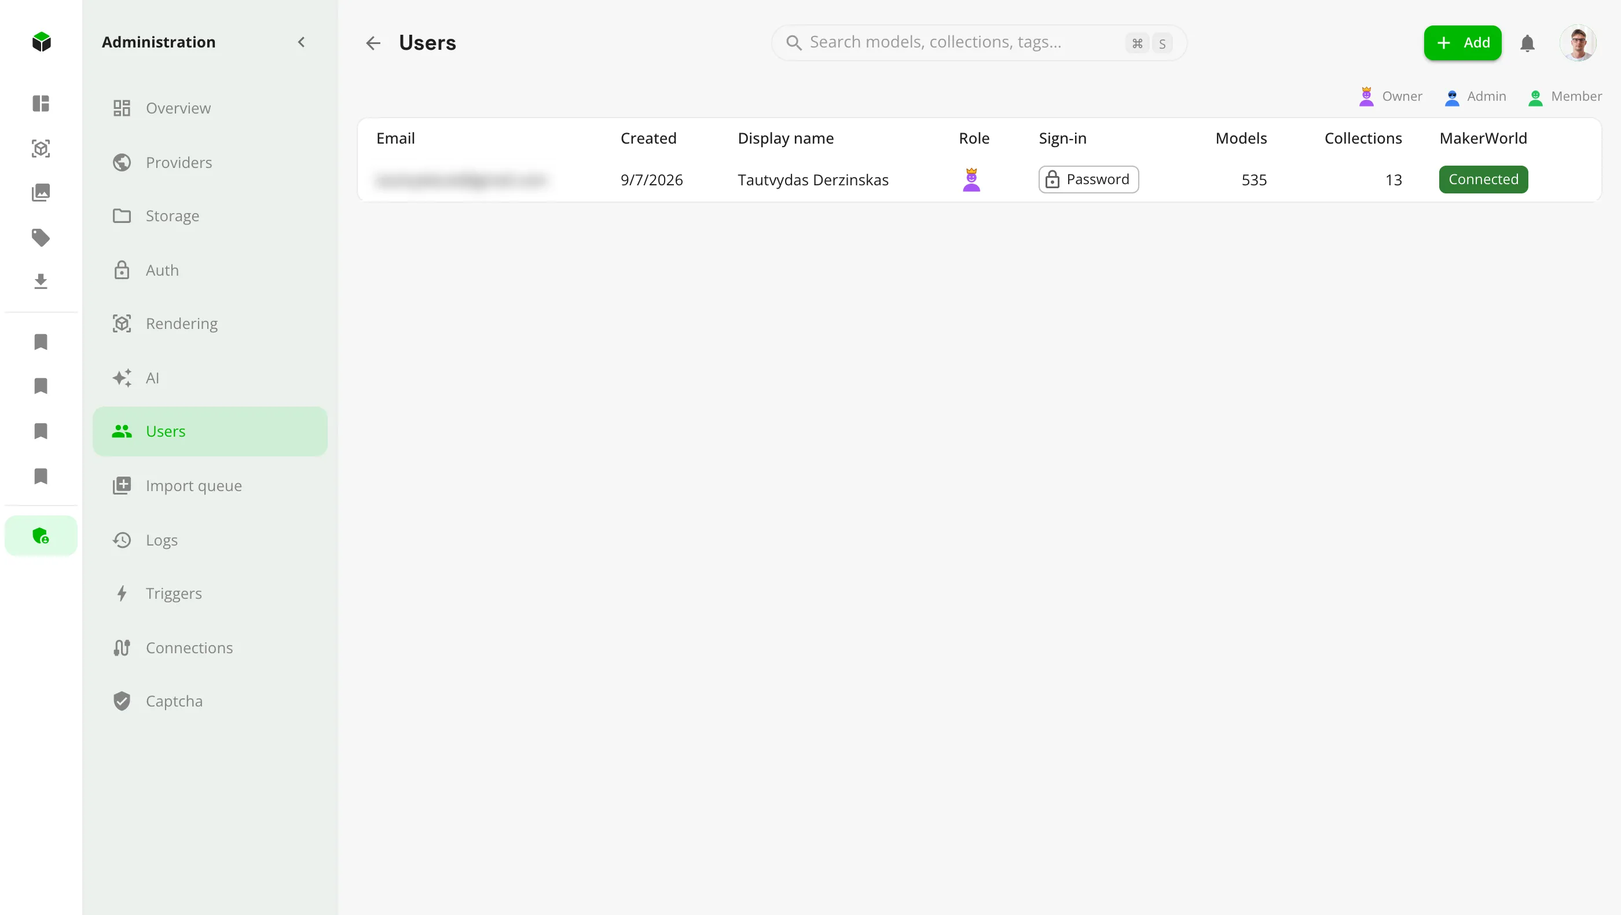Open Rendering settings
This screenshot has height=915, width=1621.
[210, 324]
